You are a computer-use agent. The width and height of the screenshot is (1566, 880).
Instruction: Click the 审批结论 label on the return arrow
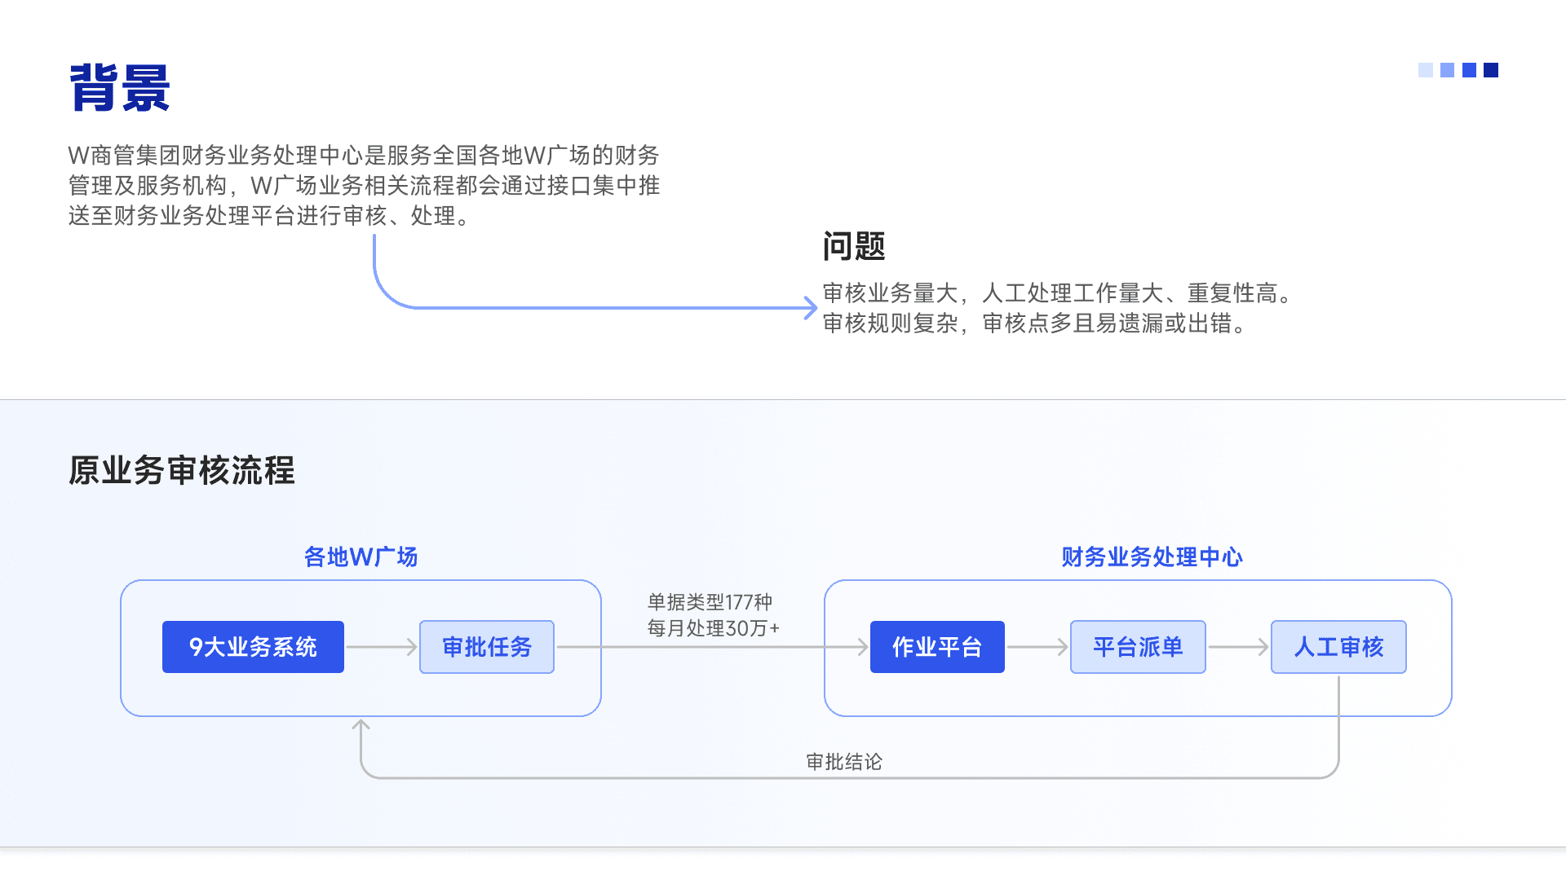click(844, 762)
